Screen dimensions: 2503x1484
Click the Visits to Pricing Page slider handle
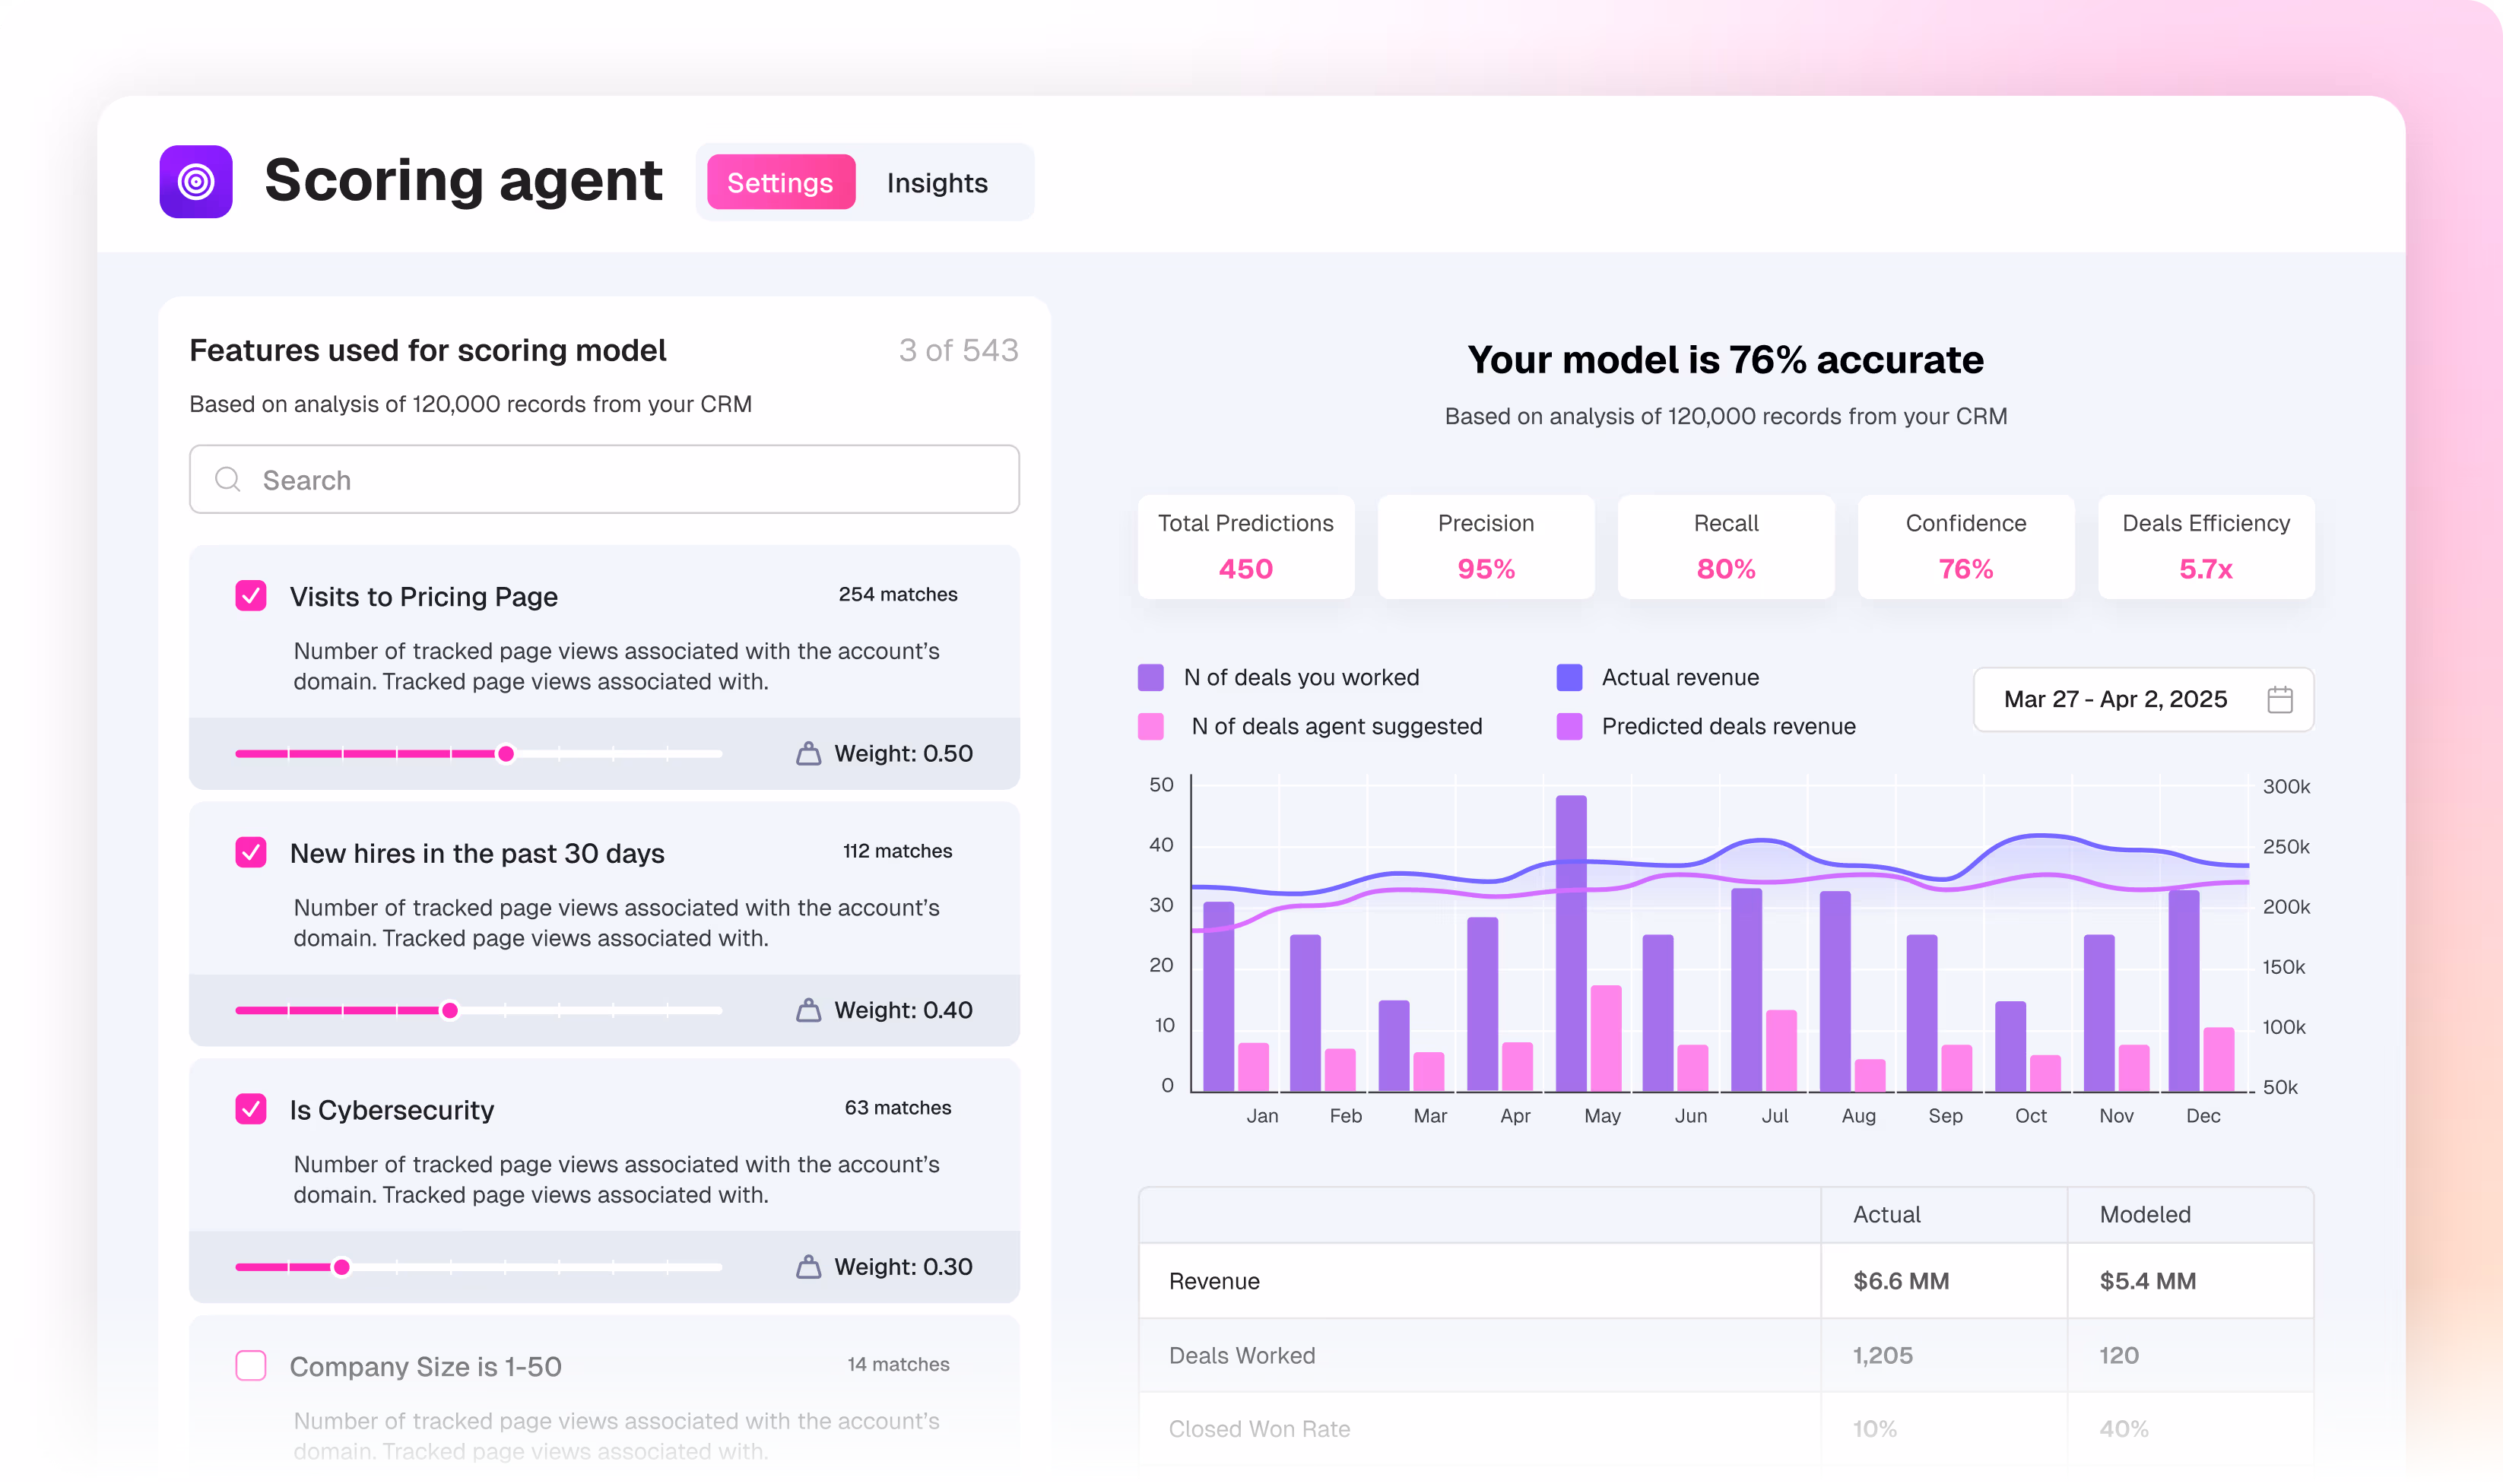506,754
